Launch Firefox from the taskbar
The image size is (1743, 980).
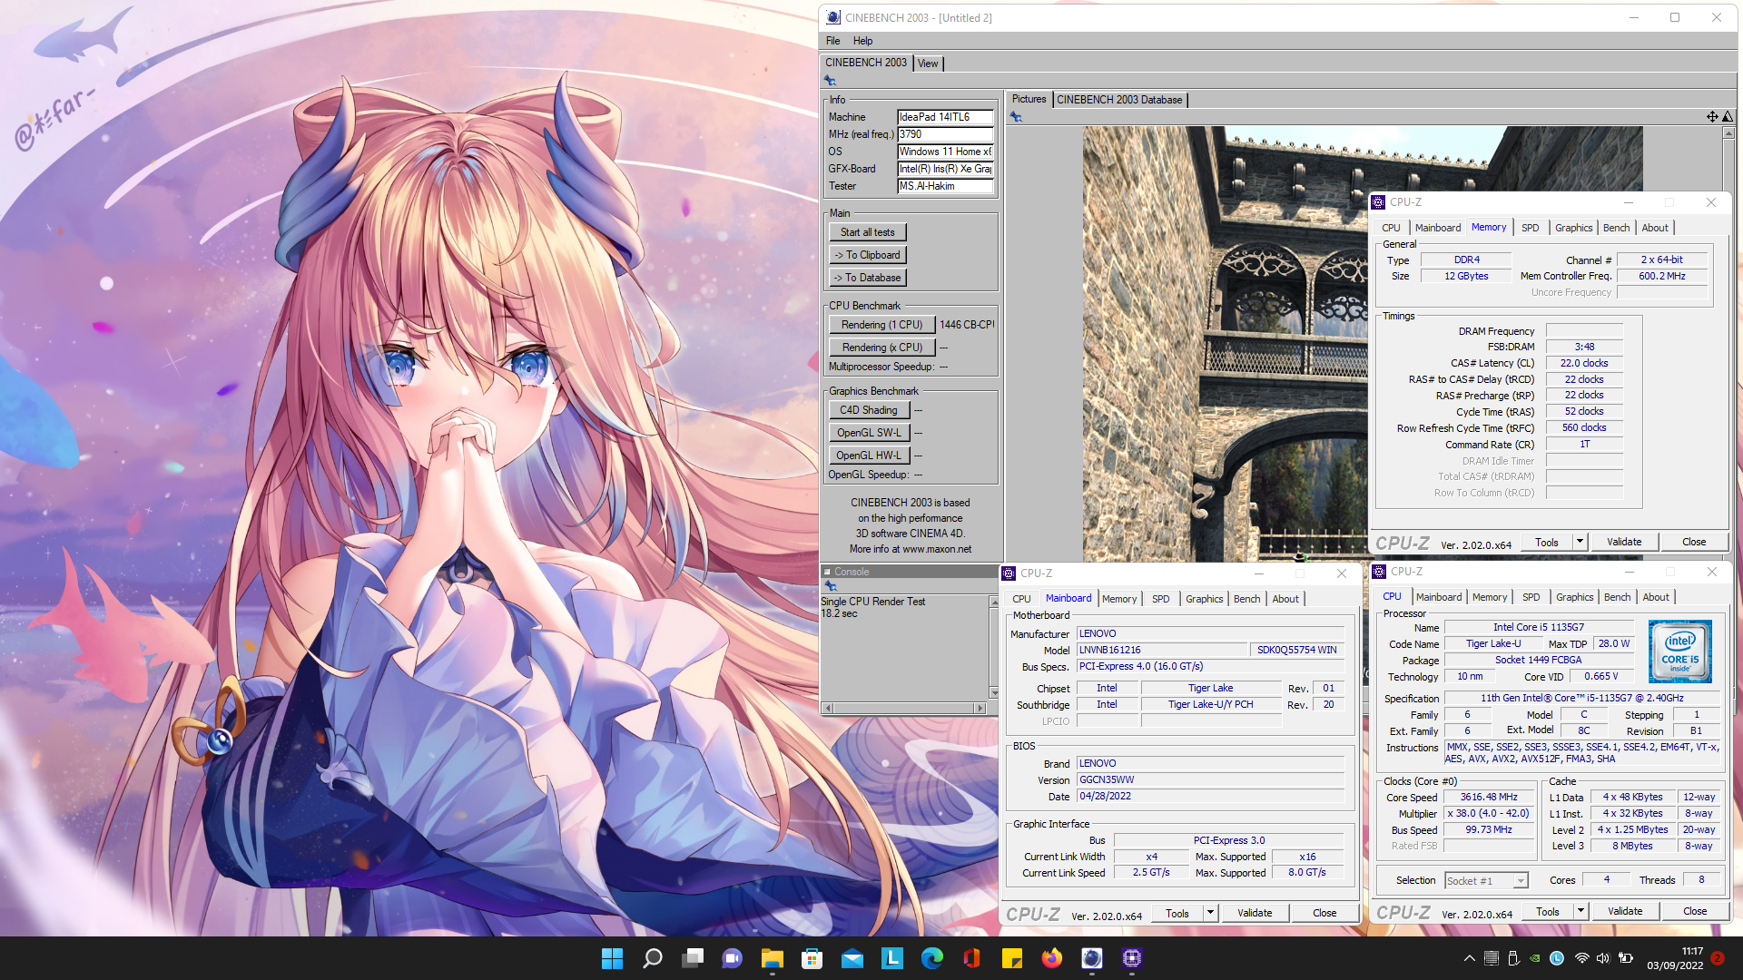(1051, 958)
